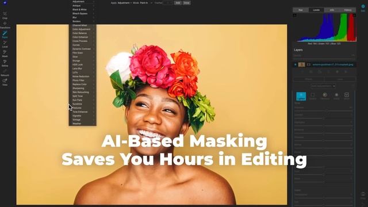This screenshot has width=368, height=207.
Task: Switch to the Info tab
Action: pos(332,10)
